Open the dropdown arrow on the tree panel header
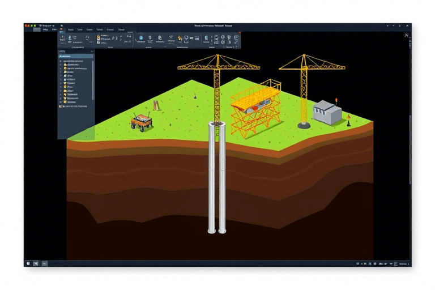This screenshot has width=435, height=290. coord(92,52)
